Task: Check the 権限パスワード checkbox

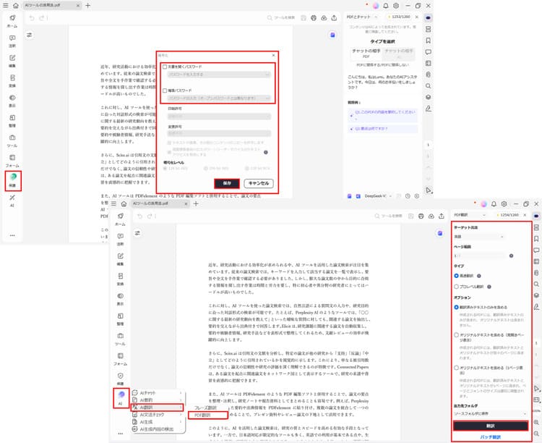Action: click(x=165, y=90)
